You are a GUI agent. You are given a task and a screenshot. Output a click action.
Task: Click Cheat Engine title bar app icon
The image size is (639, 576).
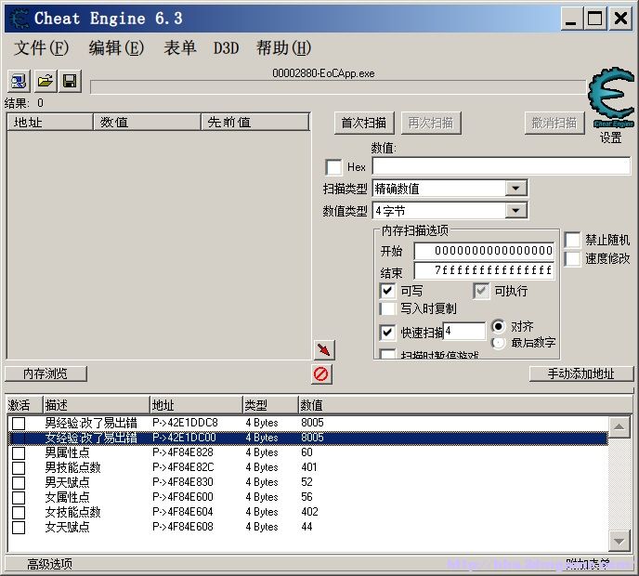pyautogui.click(x=19, y=19)
